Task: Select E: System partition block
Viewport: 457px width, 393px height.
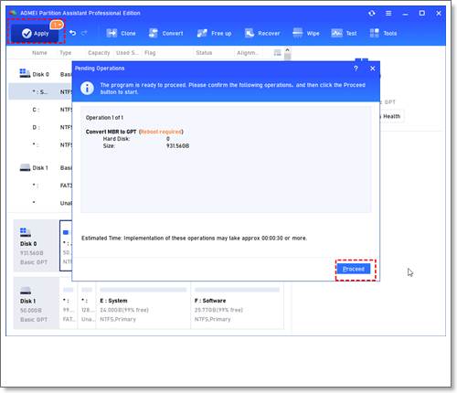Action: [x=143, y=304]
